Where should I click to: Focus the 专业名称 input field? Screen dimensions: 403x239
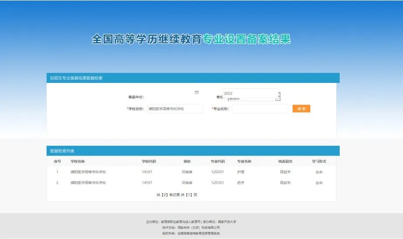(x=260, y=109)
